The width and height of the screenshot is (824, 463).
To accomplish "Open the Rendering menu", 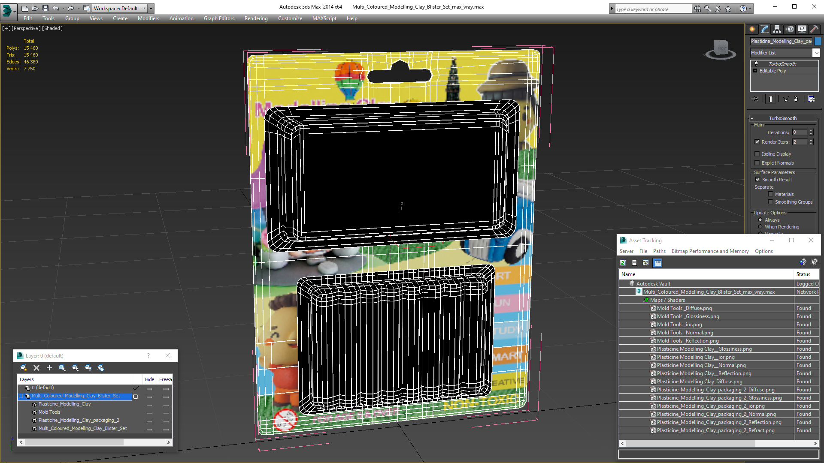I will [256, 18].
